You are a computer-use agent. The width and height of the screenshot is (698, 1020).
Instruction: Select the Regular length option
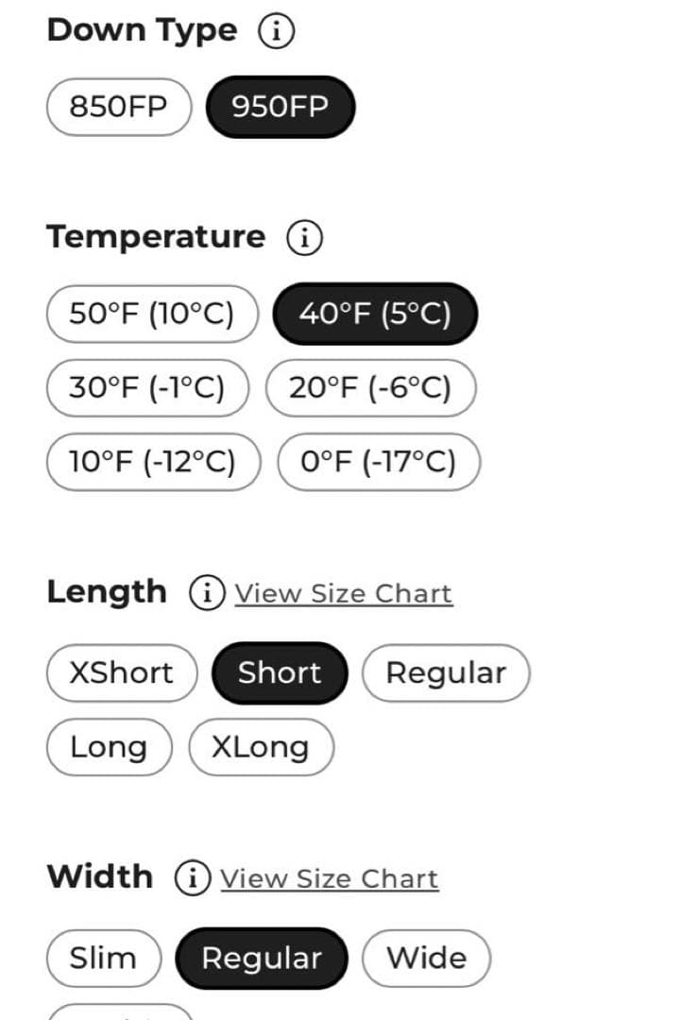click(446, 673)
